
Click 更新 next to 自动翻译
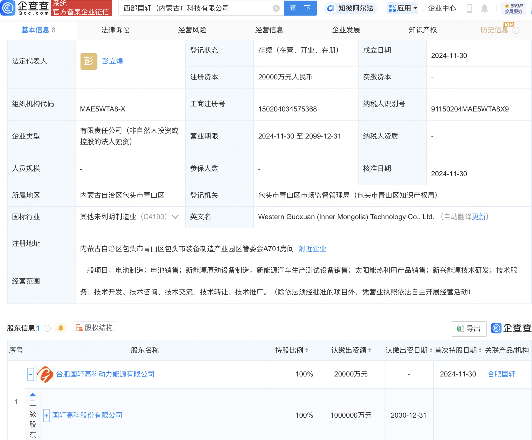point(479,217)
